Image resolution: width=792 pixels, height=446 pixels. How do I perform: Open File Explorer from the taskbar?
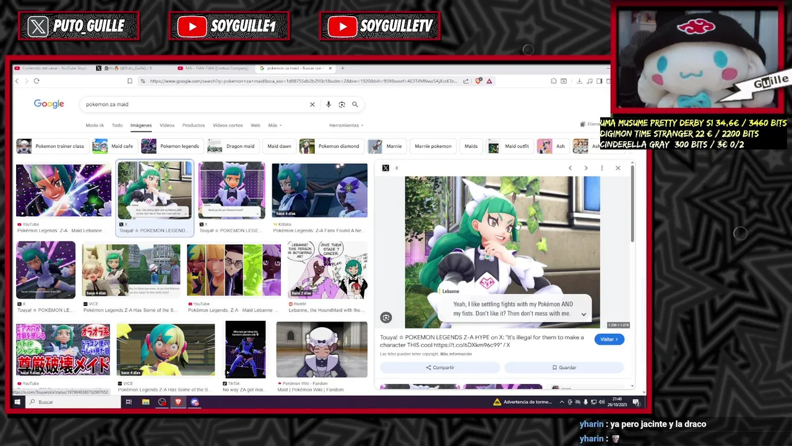pyautogui.click(x=145, y=402)
